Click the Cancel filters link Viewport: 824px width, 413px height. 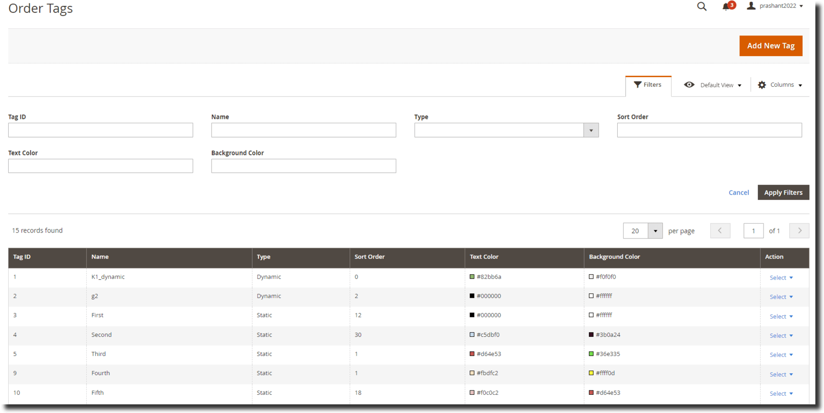click(739, 193)
